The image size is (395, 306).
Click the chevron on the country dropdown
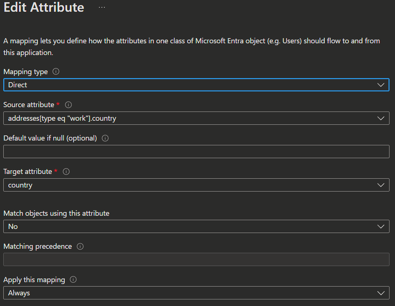point(381,185)
